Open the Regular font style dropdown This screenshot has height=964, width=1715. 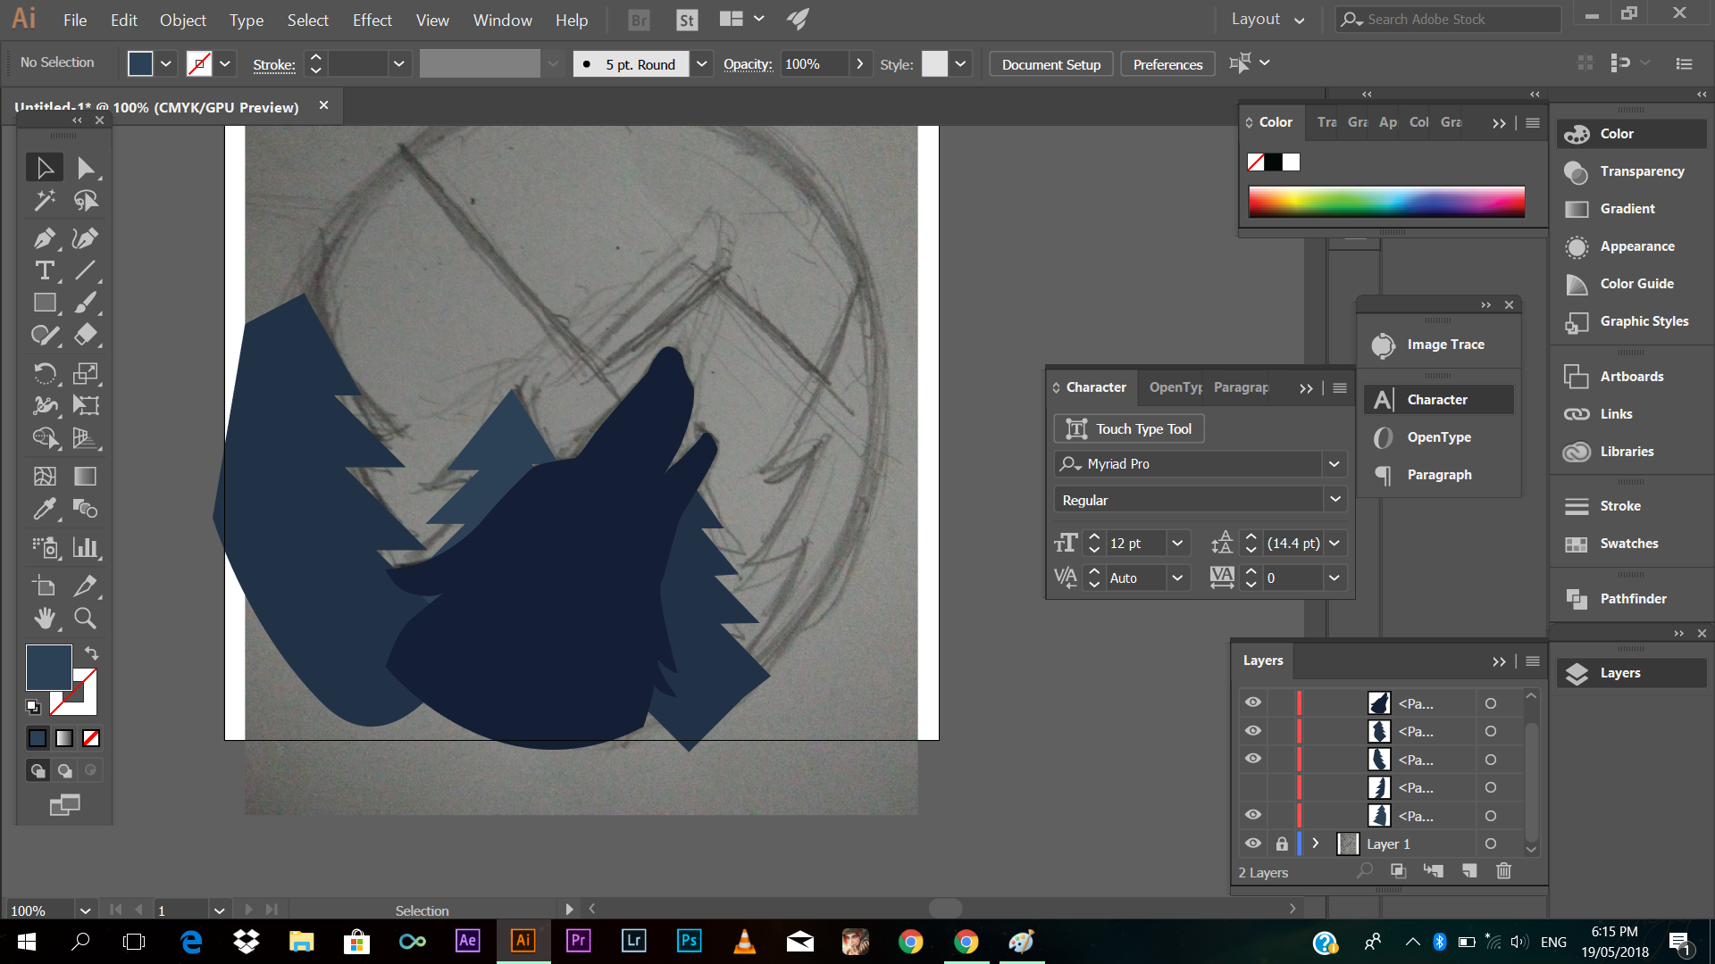coord(1335,500)
